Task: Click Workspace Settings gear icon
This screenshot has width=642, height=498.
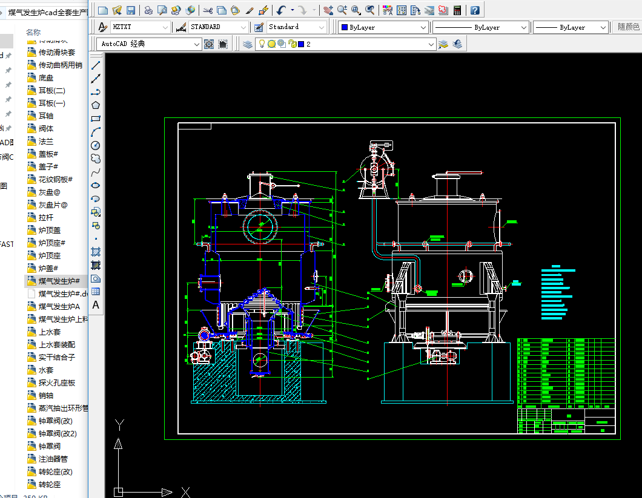Action: pyautogui.click(x=209, y=44)
